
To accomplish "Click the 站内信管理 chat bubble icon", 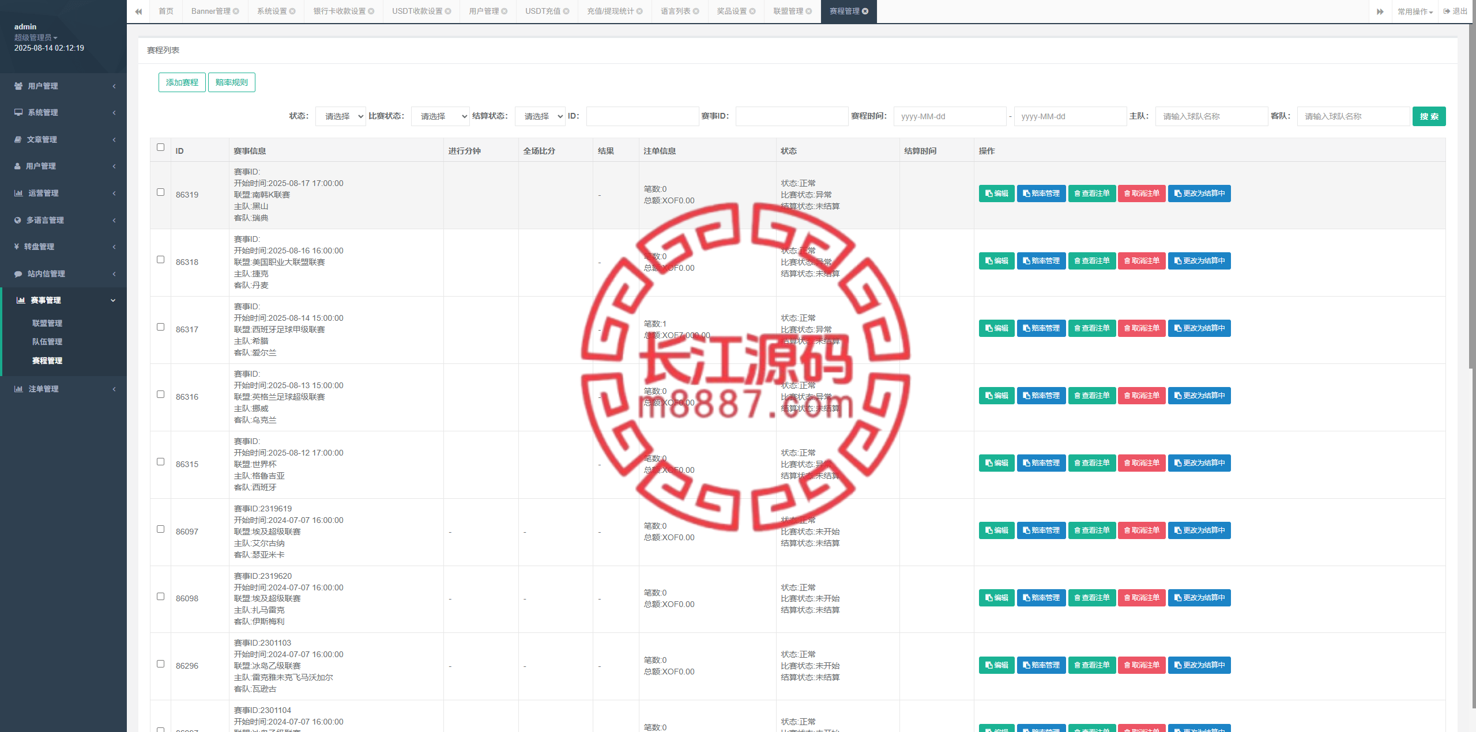I will click(18, 274).
